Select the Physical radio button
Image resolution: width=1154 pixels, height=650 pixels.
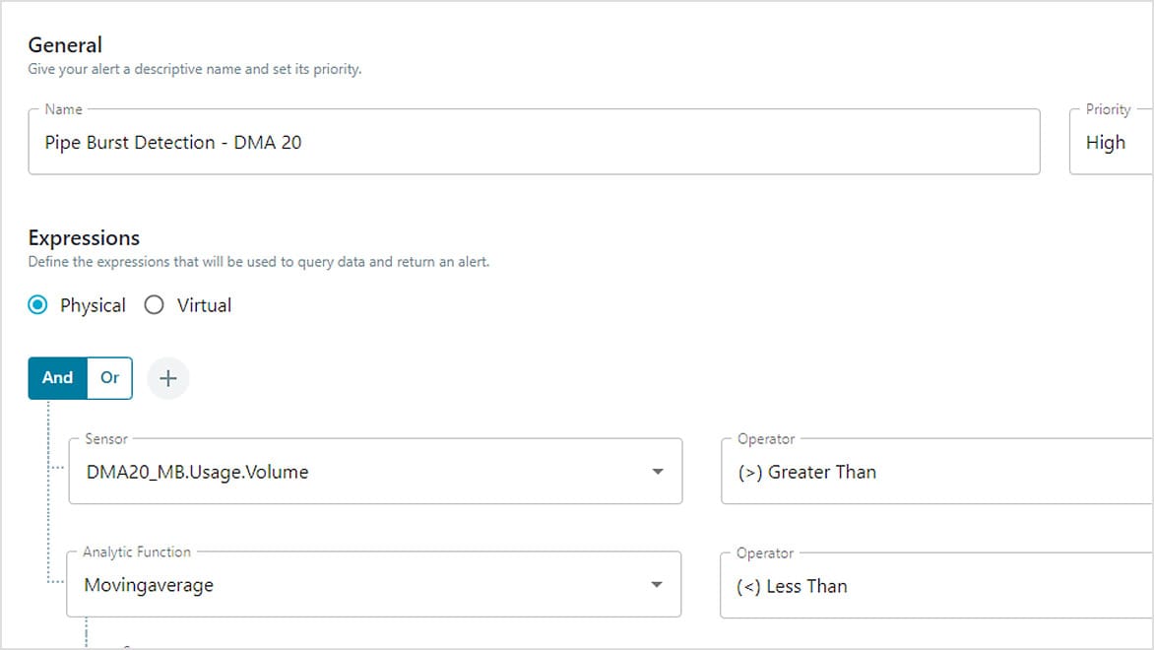click(x=38, y=305)
